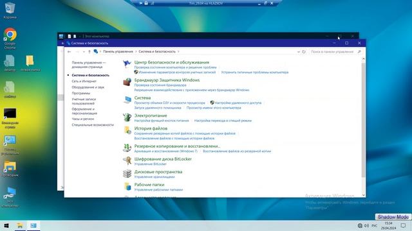The image size is (412, 231).
Task: Open the Центр безопасности и обслуживания heading
Action: 172,62
